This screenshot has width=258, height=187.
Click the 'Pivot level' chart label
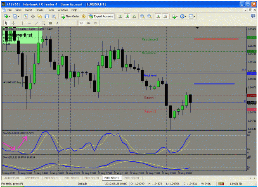(x=150, y=75)
